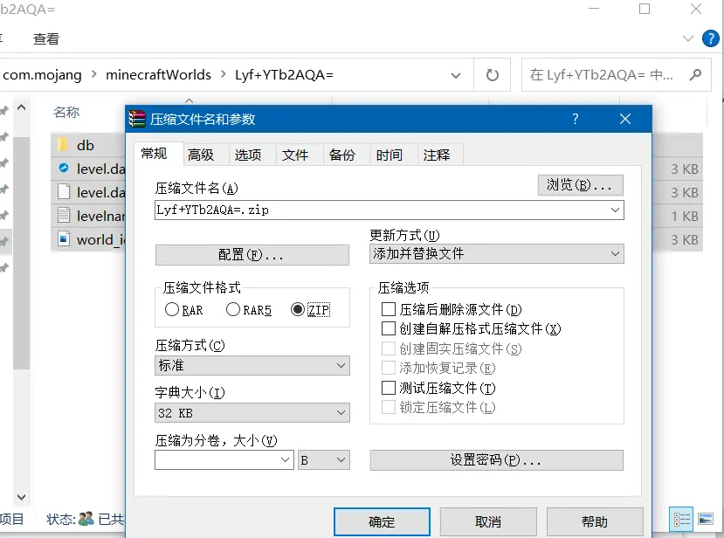Select the levelname text file icon
The height and width of the screenshot is (538, 724).
(x=64, y=215)
